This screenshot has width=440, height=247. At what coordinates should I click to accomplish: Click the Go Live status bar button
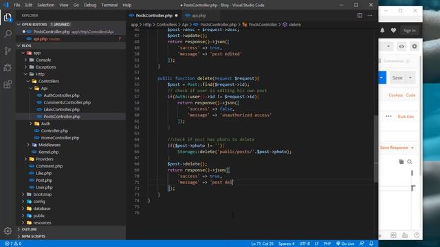click(345, 244)
